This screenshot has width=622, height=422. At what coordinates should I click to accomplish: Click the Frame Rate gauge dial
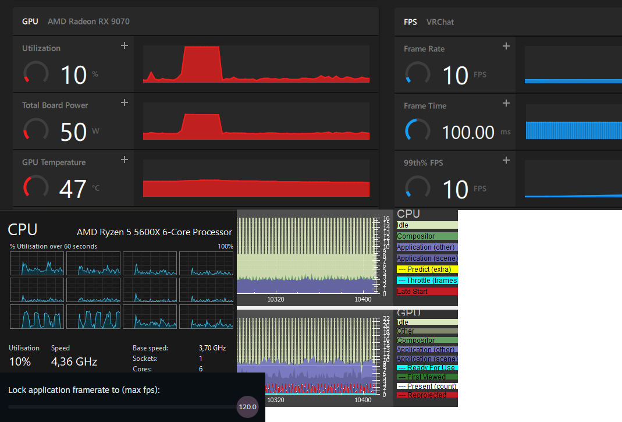point(418,73)
